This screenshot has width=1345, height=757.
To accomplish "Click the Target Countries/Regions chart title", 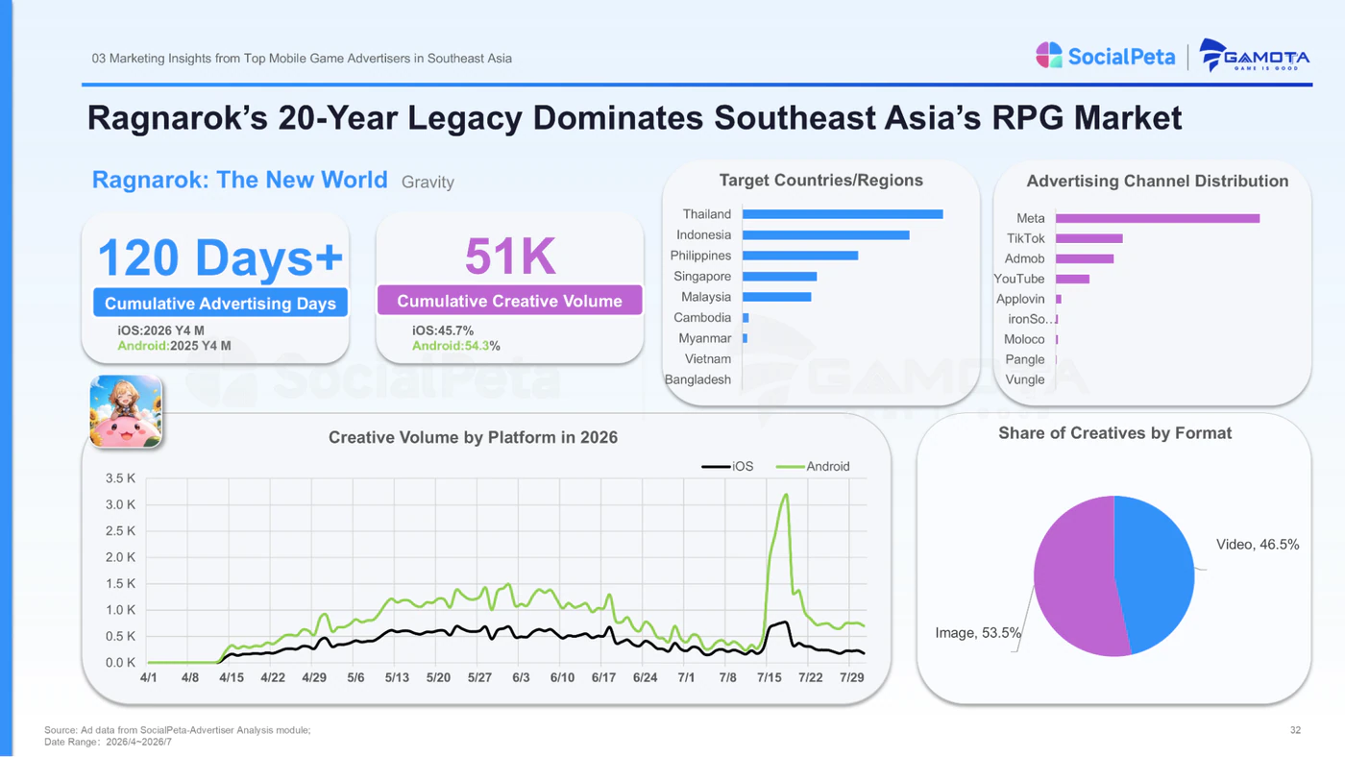I will (x=820, y=180).
